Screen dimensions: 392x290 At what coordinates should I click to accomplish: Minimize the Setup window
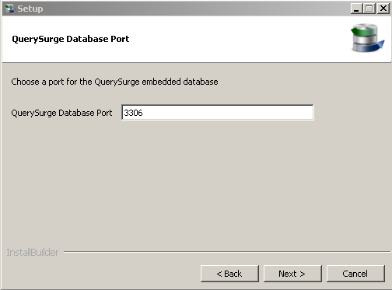[356, 9]
